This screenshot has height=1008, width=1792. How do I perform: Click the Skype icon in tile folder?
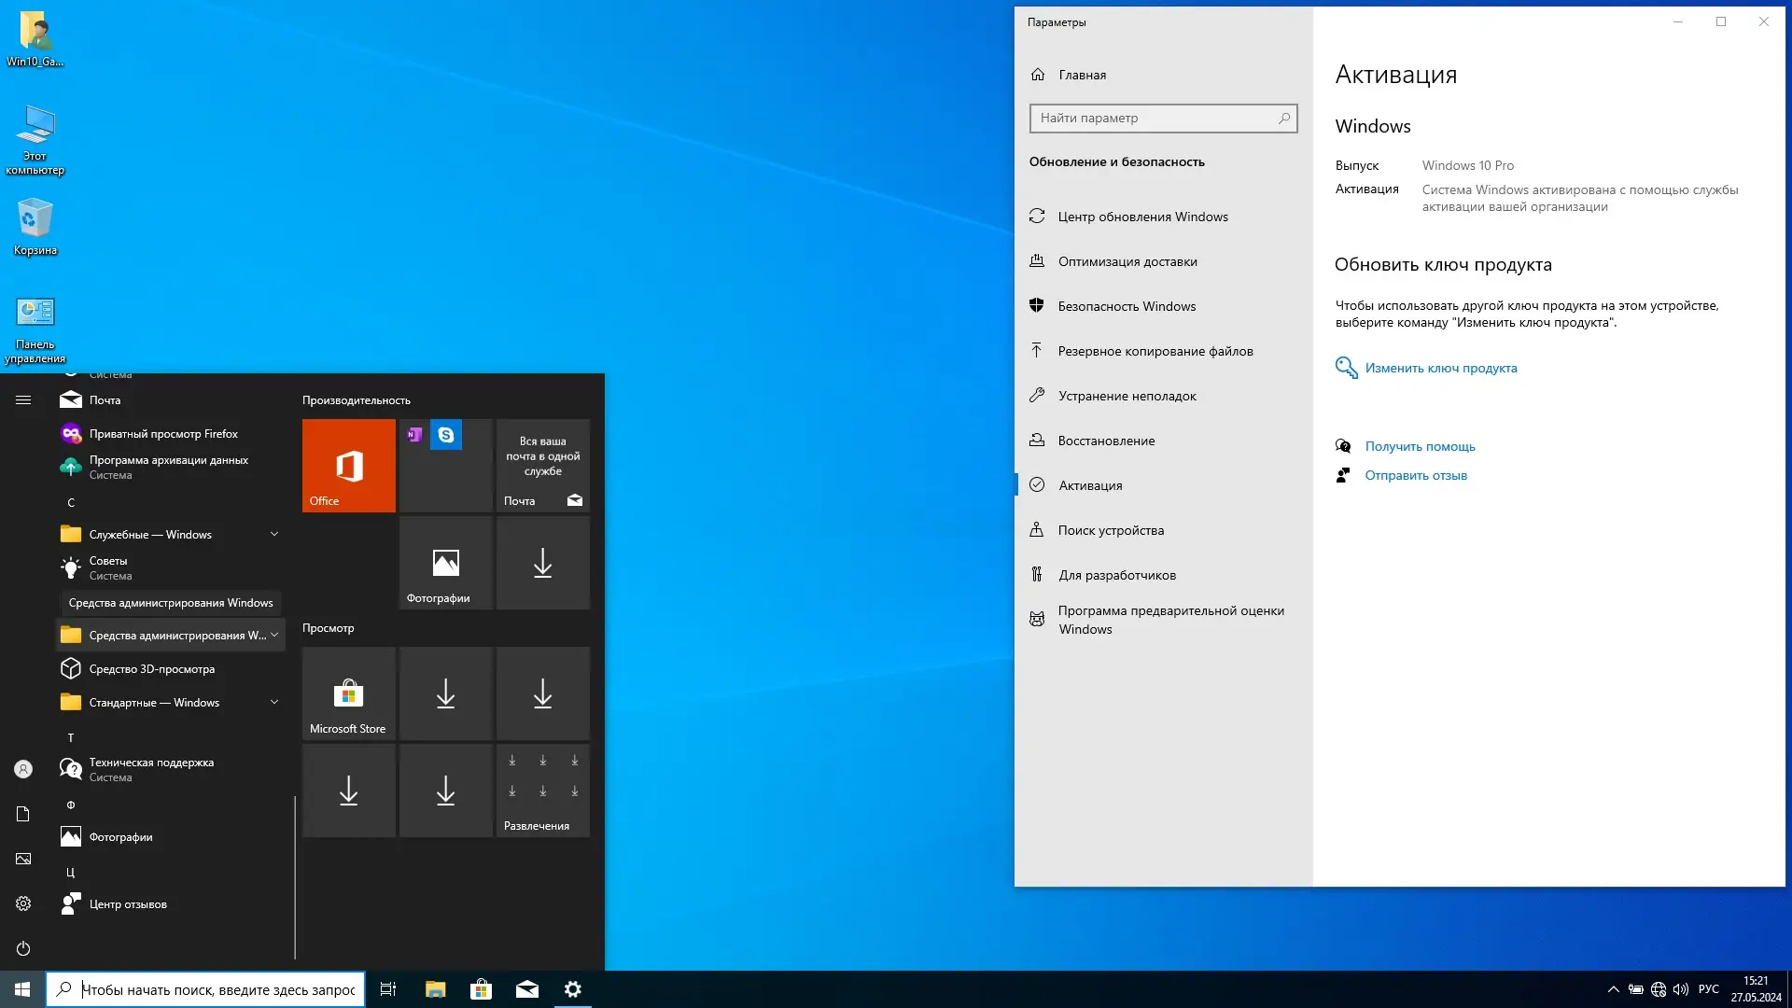(x=446, y=435)
